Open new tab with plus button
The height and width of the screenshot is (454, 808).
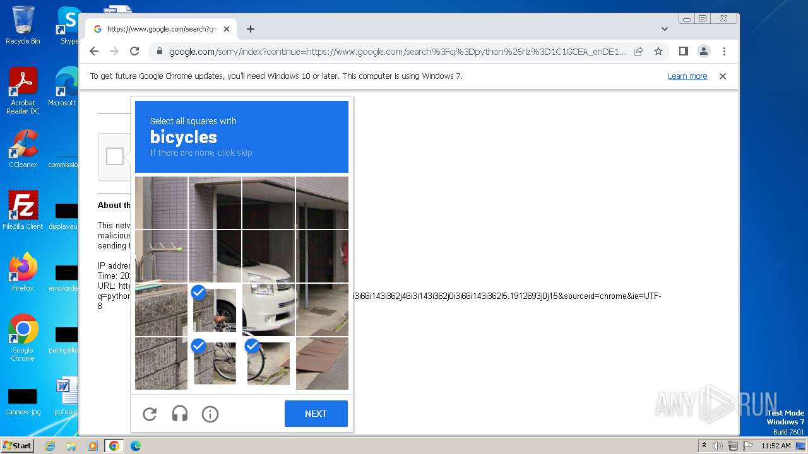(x=251, y=29)
